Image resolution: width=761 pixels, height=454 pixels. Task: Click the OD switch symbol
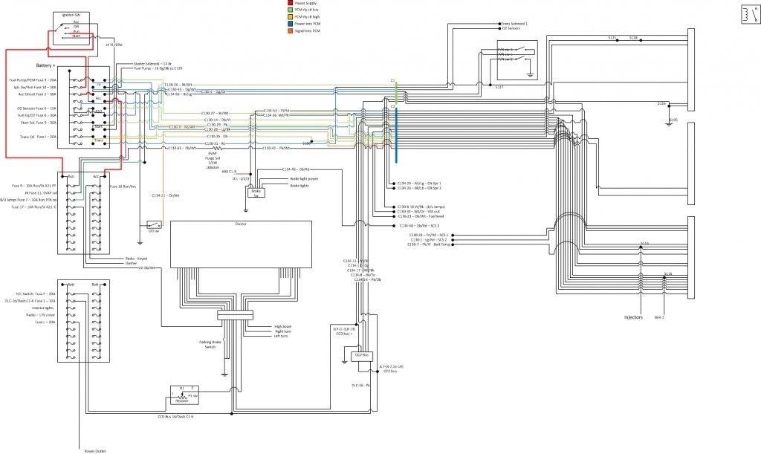[x=155, y=224]
